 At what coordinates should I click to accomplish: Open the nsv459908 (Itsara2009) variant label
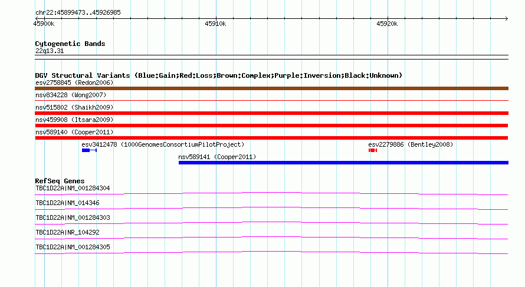[74, 120]
